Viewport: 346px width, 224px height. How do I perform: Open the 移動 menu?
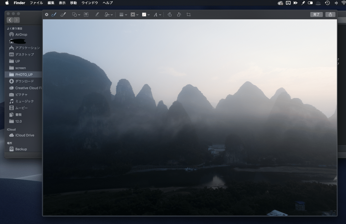point(74,3)
